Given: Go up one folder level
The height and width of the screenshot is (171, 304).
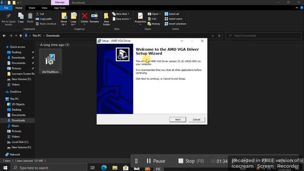Looking at the screenshot, I should [20, 36].
